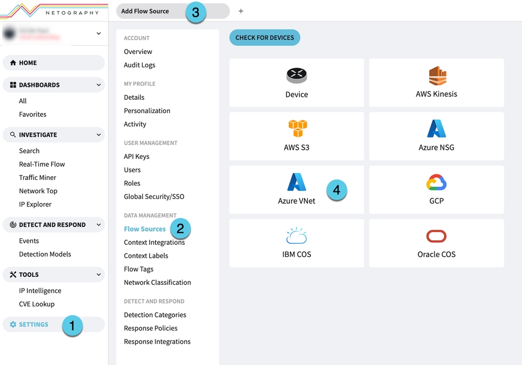Go to Home in sidebar
Screen dimensions: 522x365
tap(28, 63)
